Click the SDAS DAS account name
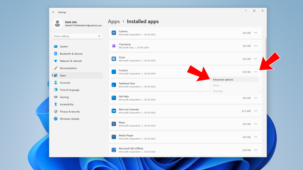This screenshot has height=170, width=303. (71, 22)
